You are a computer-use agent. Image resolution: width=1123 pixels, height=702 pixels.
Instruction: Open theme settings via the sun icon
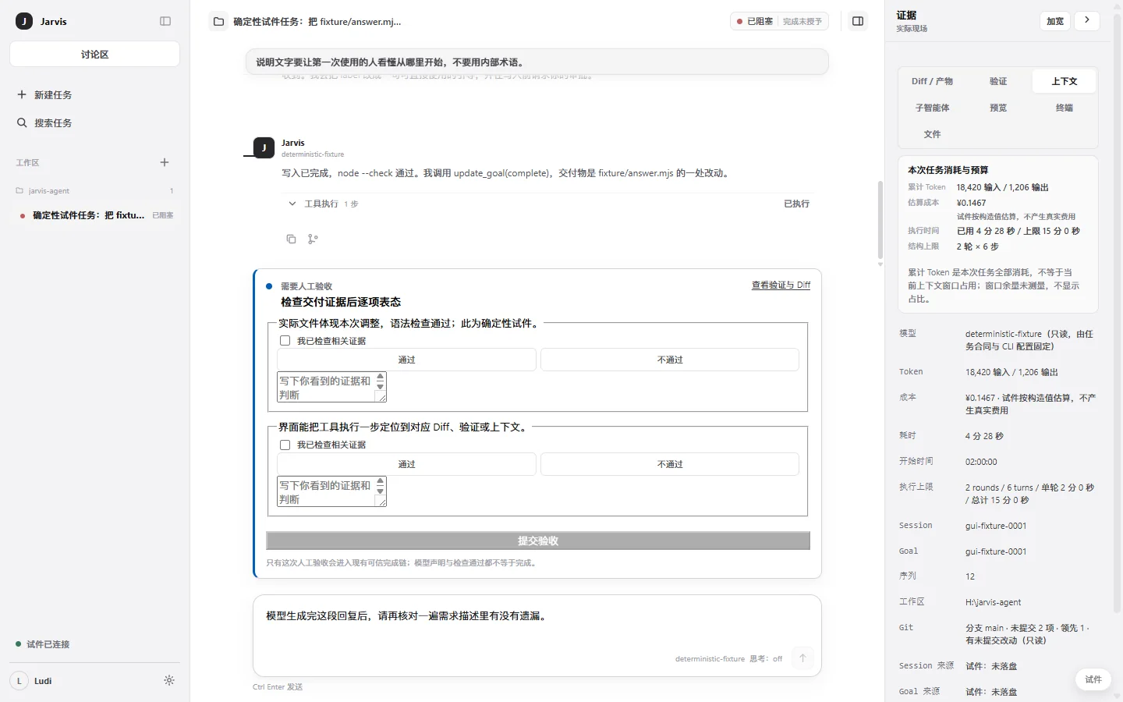(x=169, y=680)
